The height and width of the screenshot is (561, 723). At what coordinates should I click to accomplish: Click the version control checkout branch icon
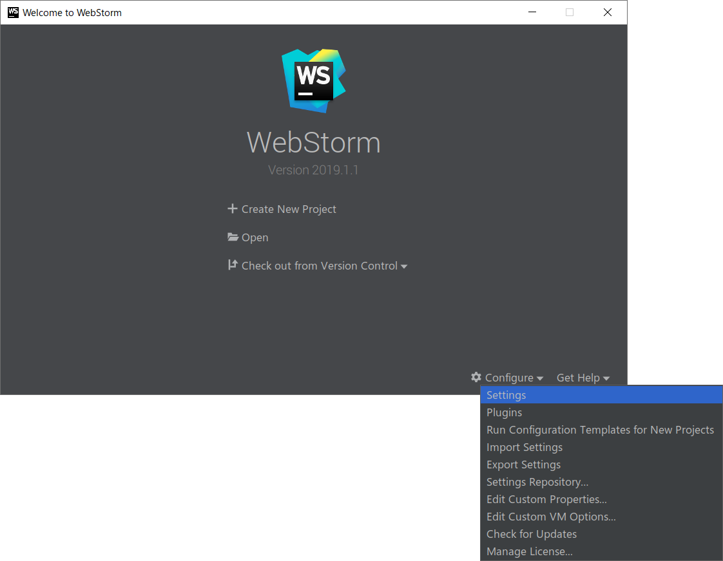[233, 265]
